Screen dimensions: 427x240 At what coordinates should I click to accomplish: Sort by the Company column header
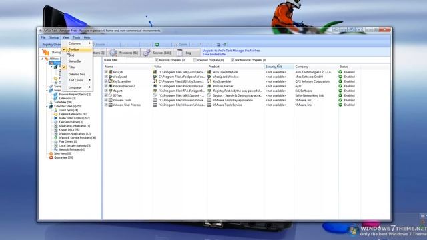coord(316,67)
